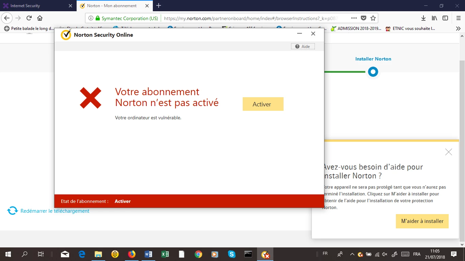Image resolution: width=465 pixels, height=261 pixels.
Task: Open the Aide help button
Action: click(303, 47)
